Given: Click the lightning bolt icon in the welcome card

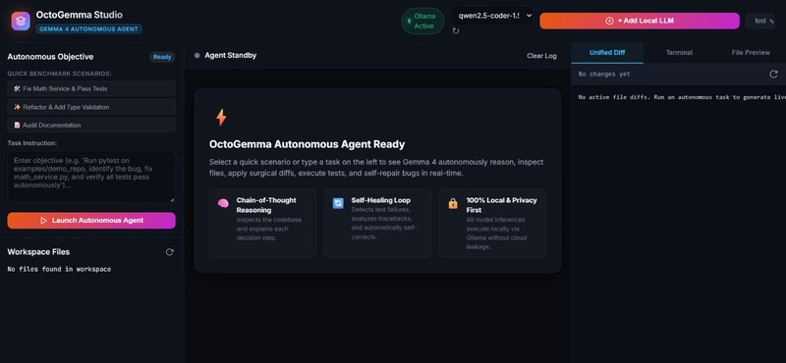Looking at the screenshot, I should pos(221,117).
